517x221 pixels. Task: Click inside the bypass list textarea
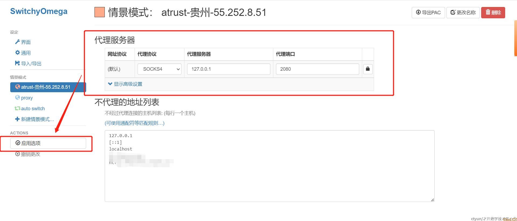(x=270, y=166)
